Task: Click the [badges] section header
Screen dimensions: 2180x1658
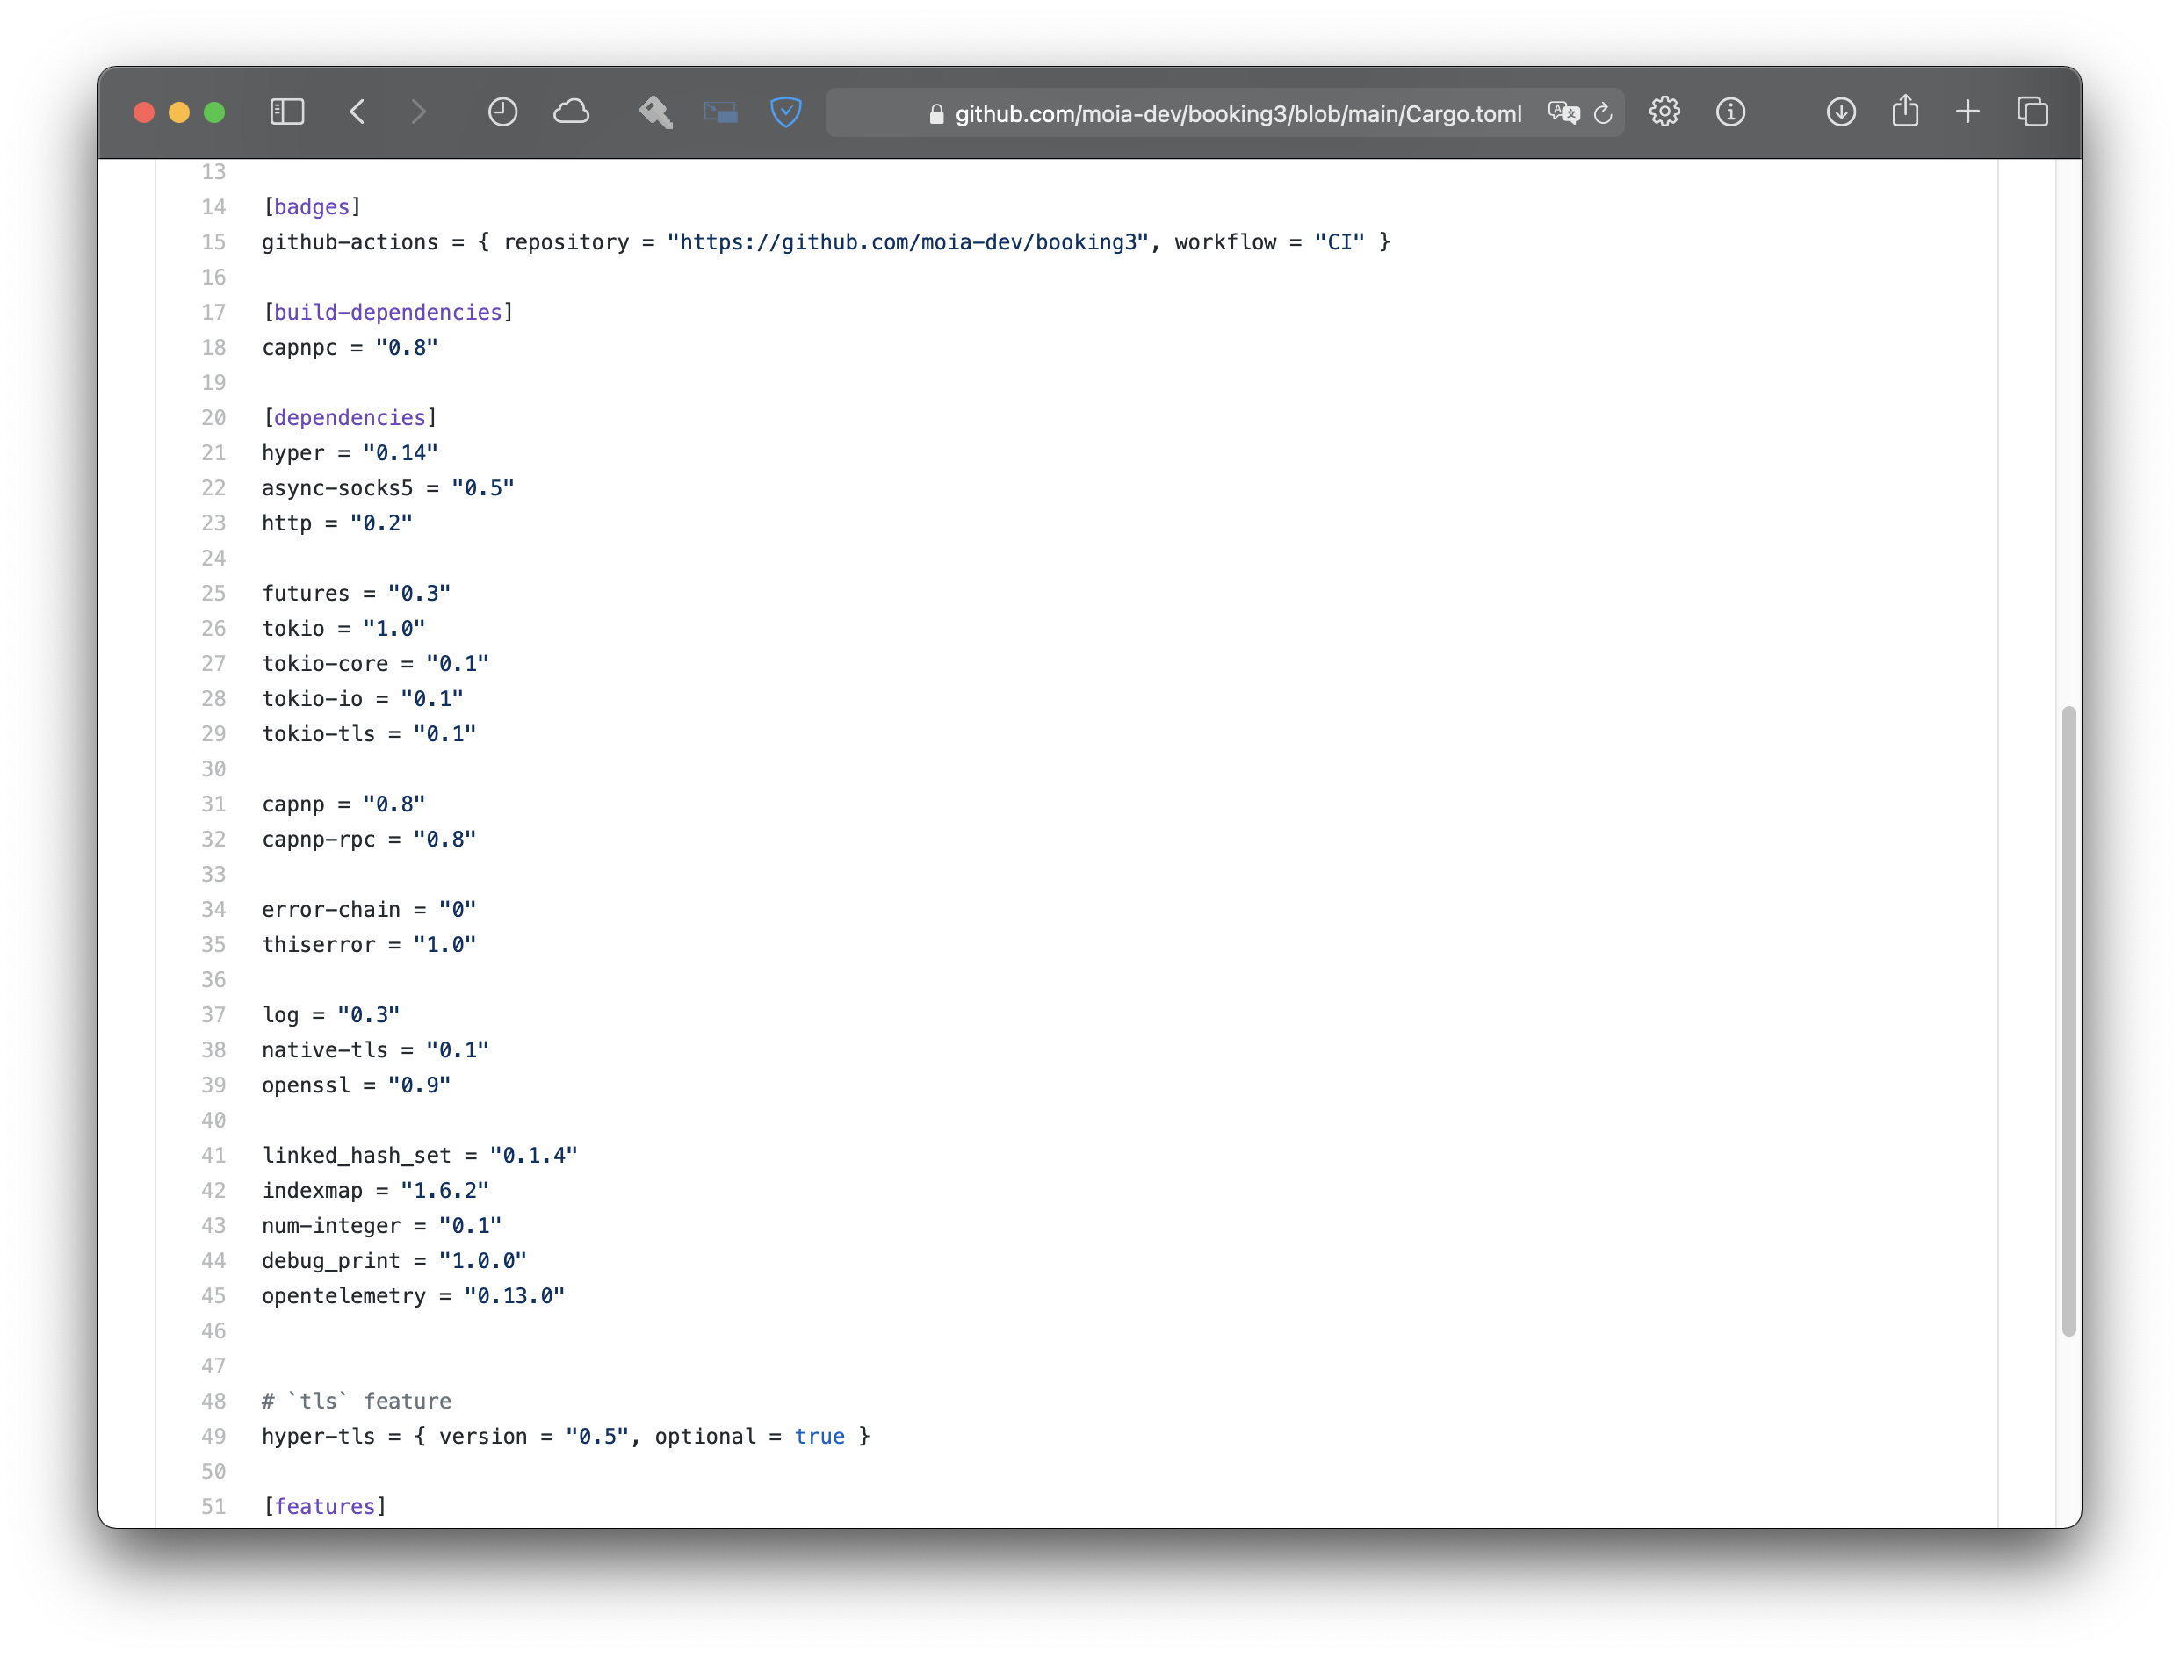Action: tap(312, 206)
